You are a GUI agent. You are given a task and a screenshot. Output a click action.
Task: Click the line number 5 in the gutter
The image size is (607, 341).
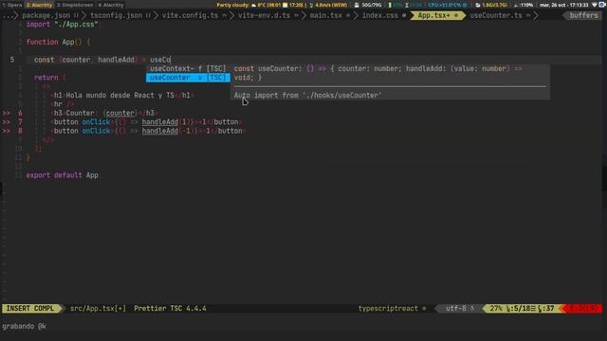(12, 60)
